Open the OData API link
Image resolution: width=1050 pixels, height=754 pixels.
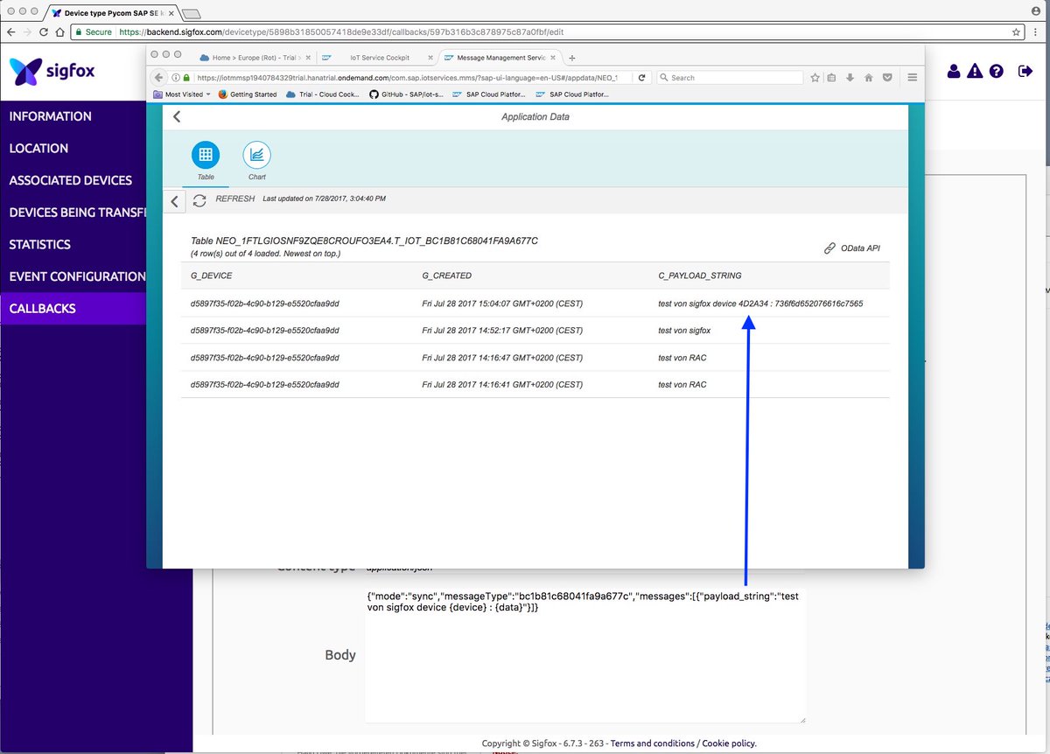[852, 248]
